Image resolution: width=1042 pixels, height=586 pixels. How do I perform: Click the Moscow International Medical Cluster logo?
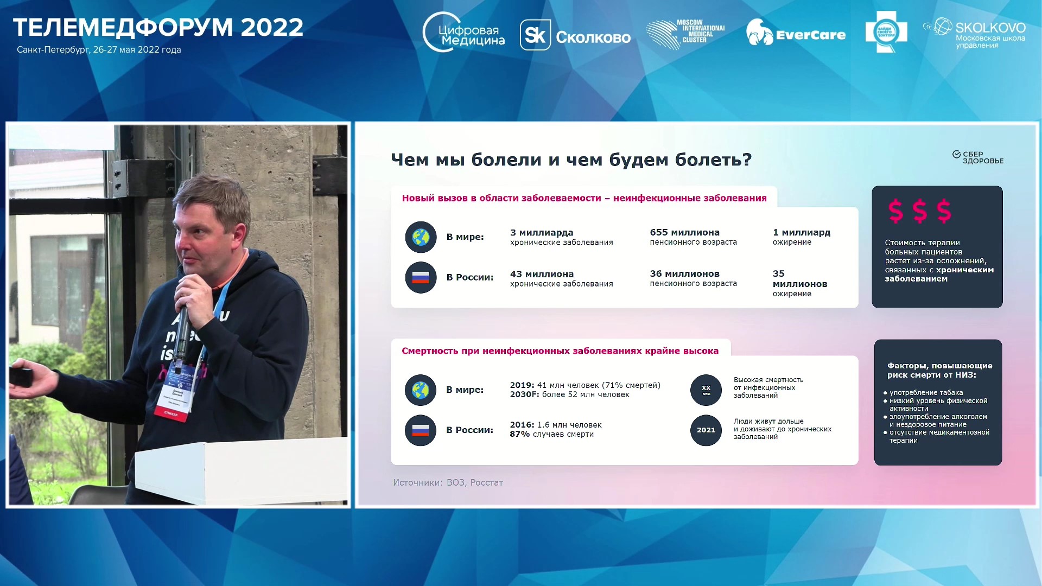(686, 34)
